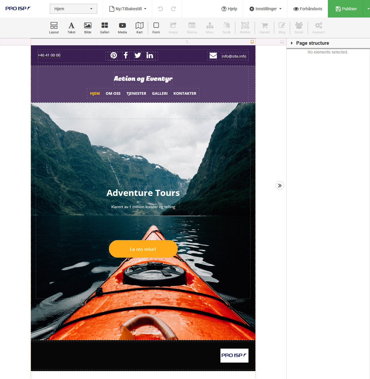This screenshot has width=370, height=379.
Task: Click the Facebook icon in header
Action: tap(126, 55)
